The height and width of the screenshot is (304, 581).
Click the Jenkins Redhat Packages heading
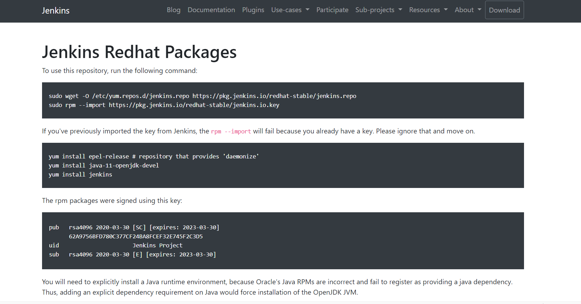139,52
